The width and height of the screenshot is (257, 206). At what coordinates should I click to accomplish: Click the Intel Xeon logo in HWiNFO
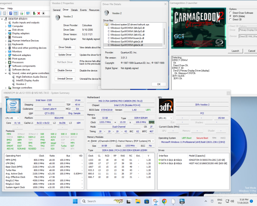point(13,106)
